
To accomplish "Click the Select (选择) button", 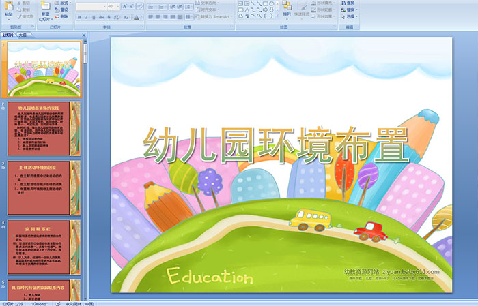I will (350, 16).
